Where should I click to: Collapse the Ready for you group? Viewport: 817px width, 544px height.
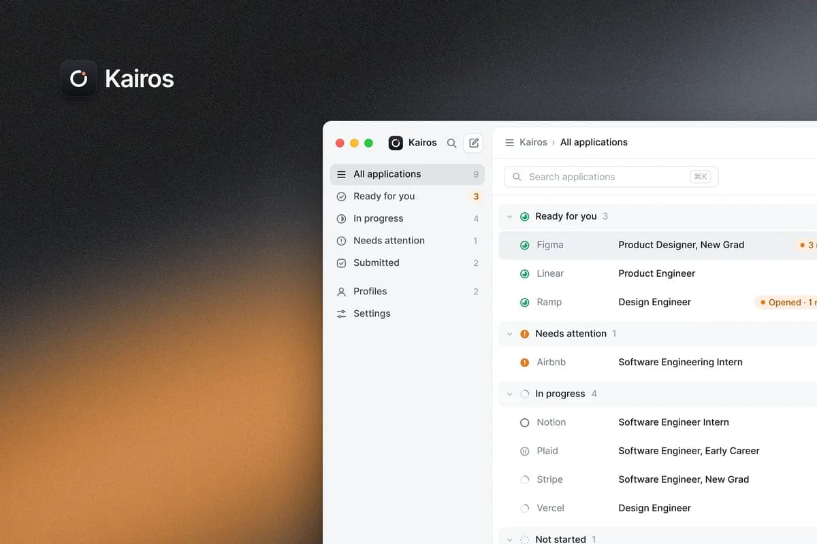(509, 217)
